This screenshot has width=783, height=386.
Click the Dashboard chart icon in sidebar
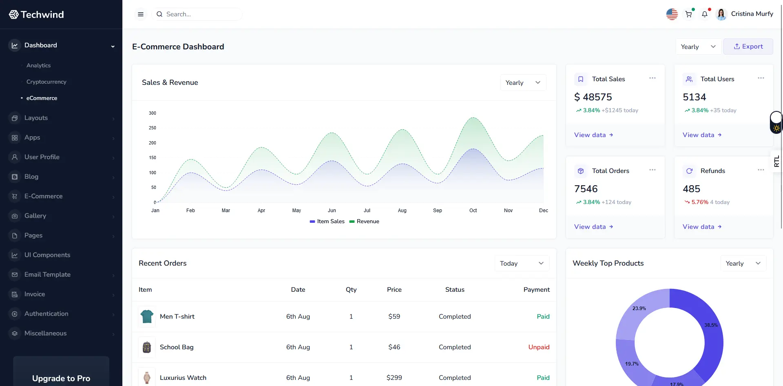15,45
